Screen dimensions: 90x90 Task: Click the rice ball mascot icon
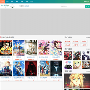click(12, 6)
